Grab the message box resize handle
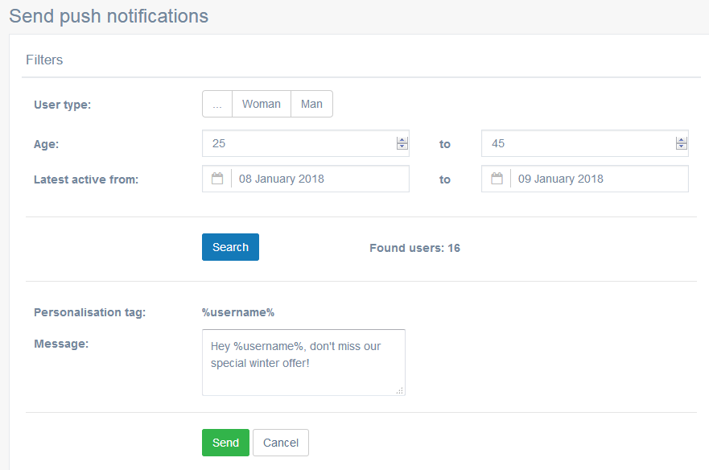 (400, 391)
